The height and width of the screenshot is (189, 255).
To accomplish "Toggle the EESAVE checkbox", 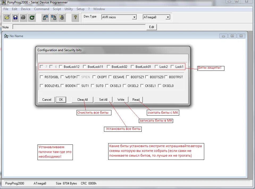I will tap(110, 77).
